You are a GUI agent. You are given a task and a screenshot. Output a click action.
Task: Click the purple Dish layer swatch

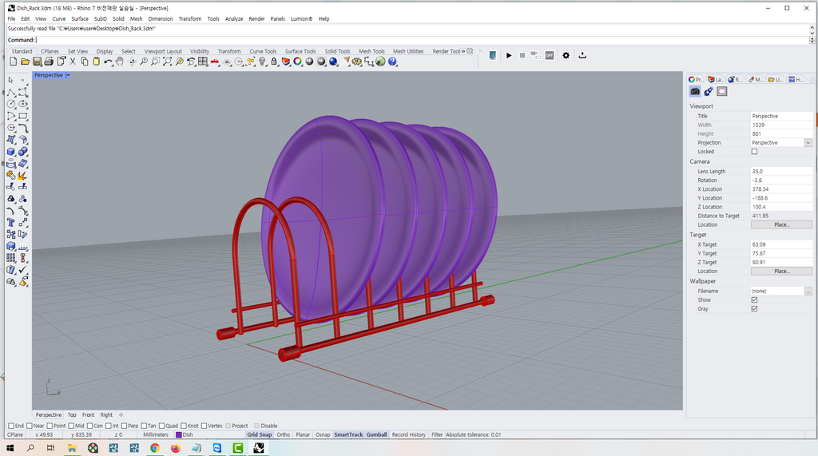pyautogui.click(x=179, y=435)
